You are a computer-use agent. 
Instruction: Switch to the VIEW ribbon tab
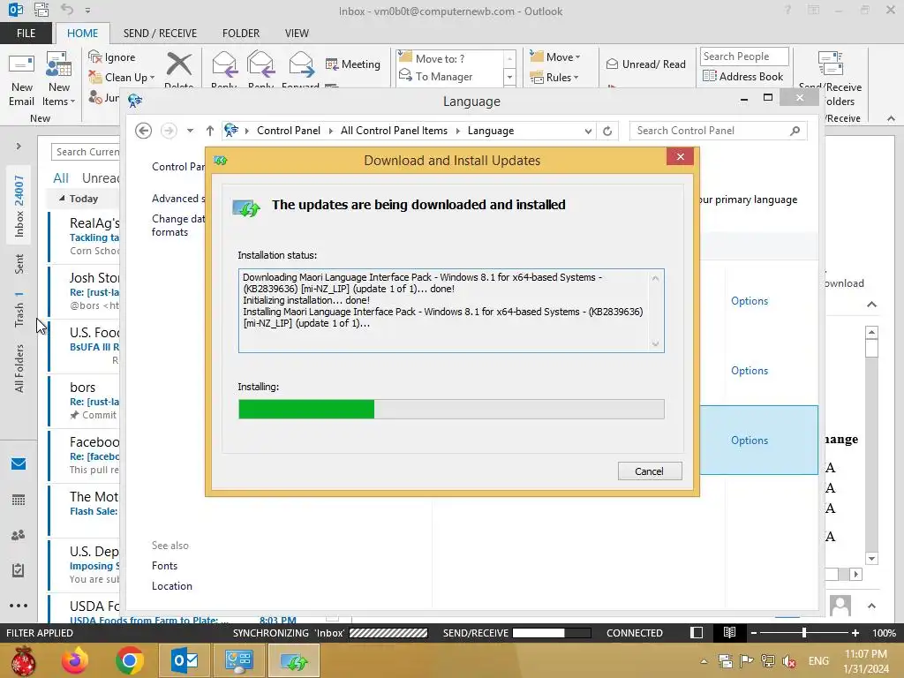[x=297, y=34]
